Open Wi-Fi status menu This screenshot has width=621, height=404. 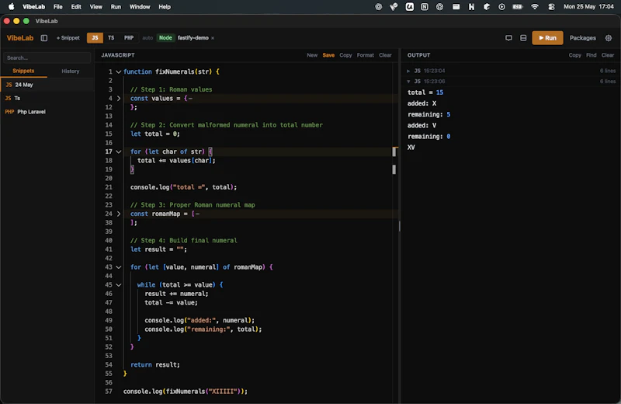(535, 7)
